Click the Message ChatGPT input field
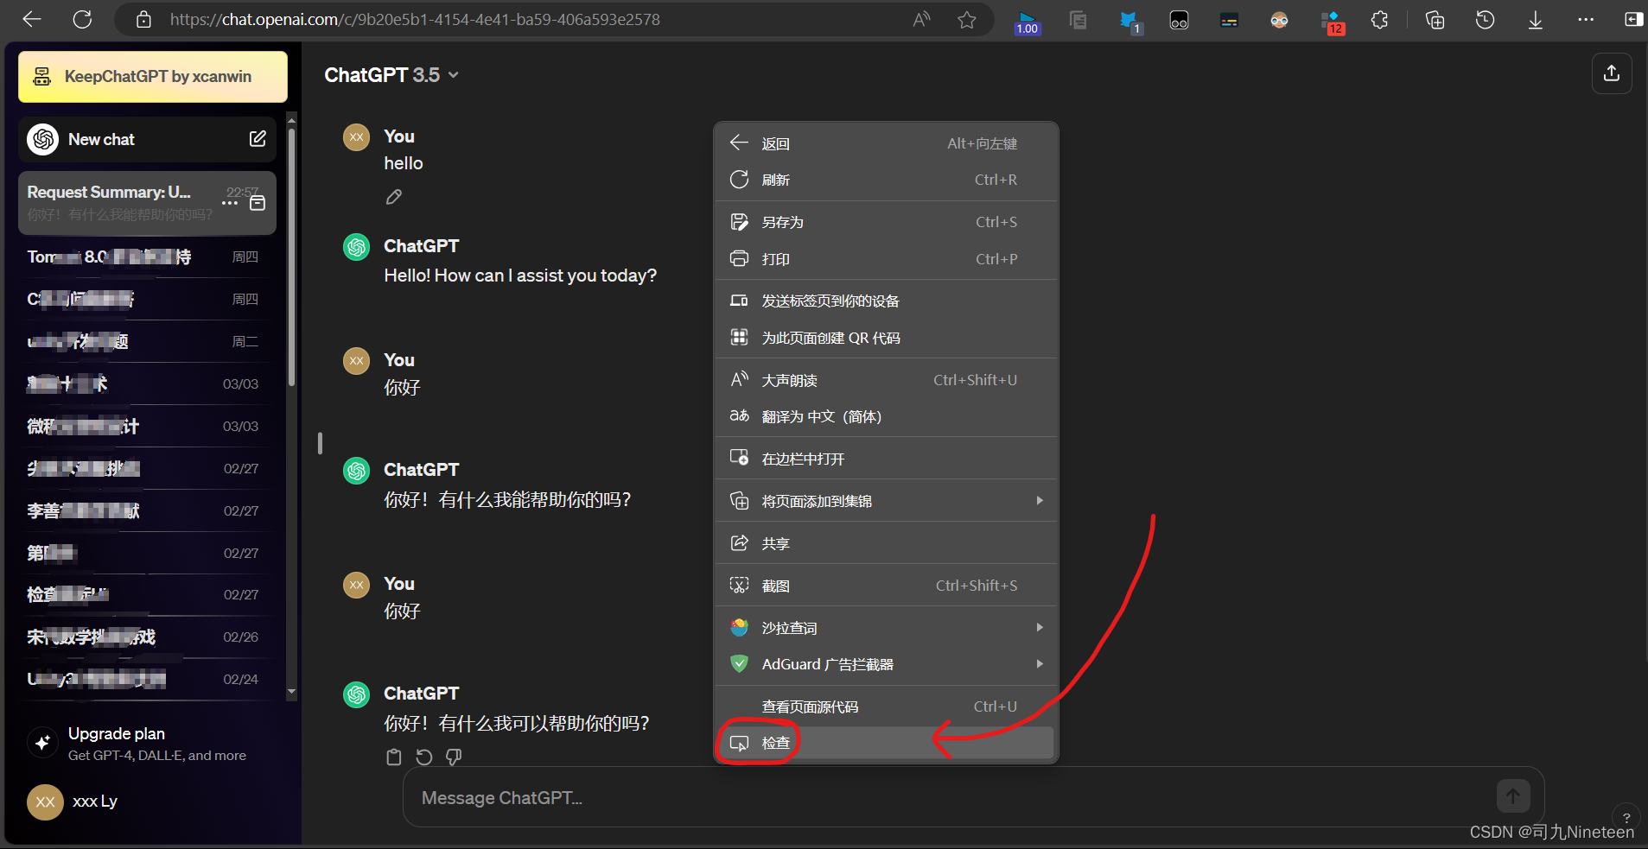 coord(778,796)
